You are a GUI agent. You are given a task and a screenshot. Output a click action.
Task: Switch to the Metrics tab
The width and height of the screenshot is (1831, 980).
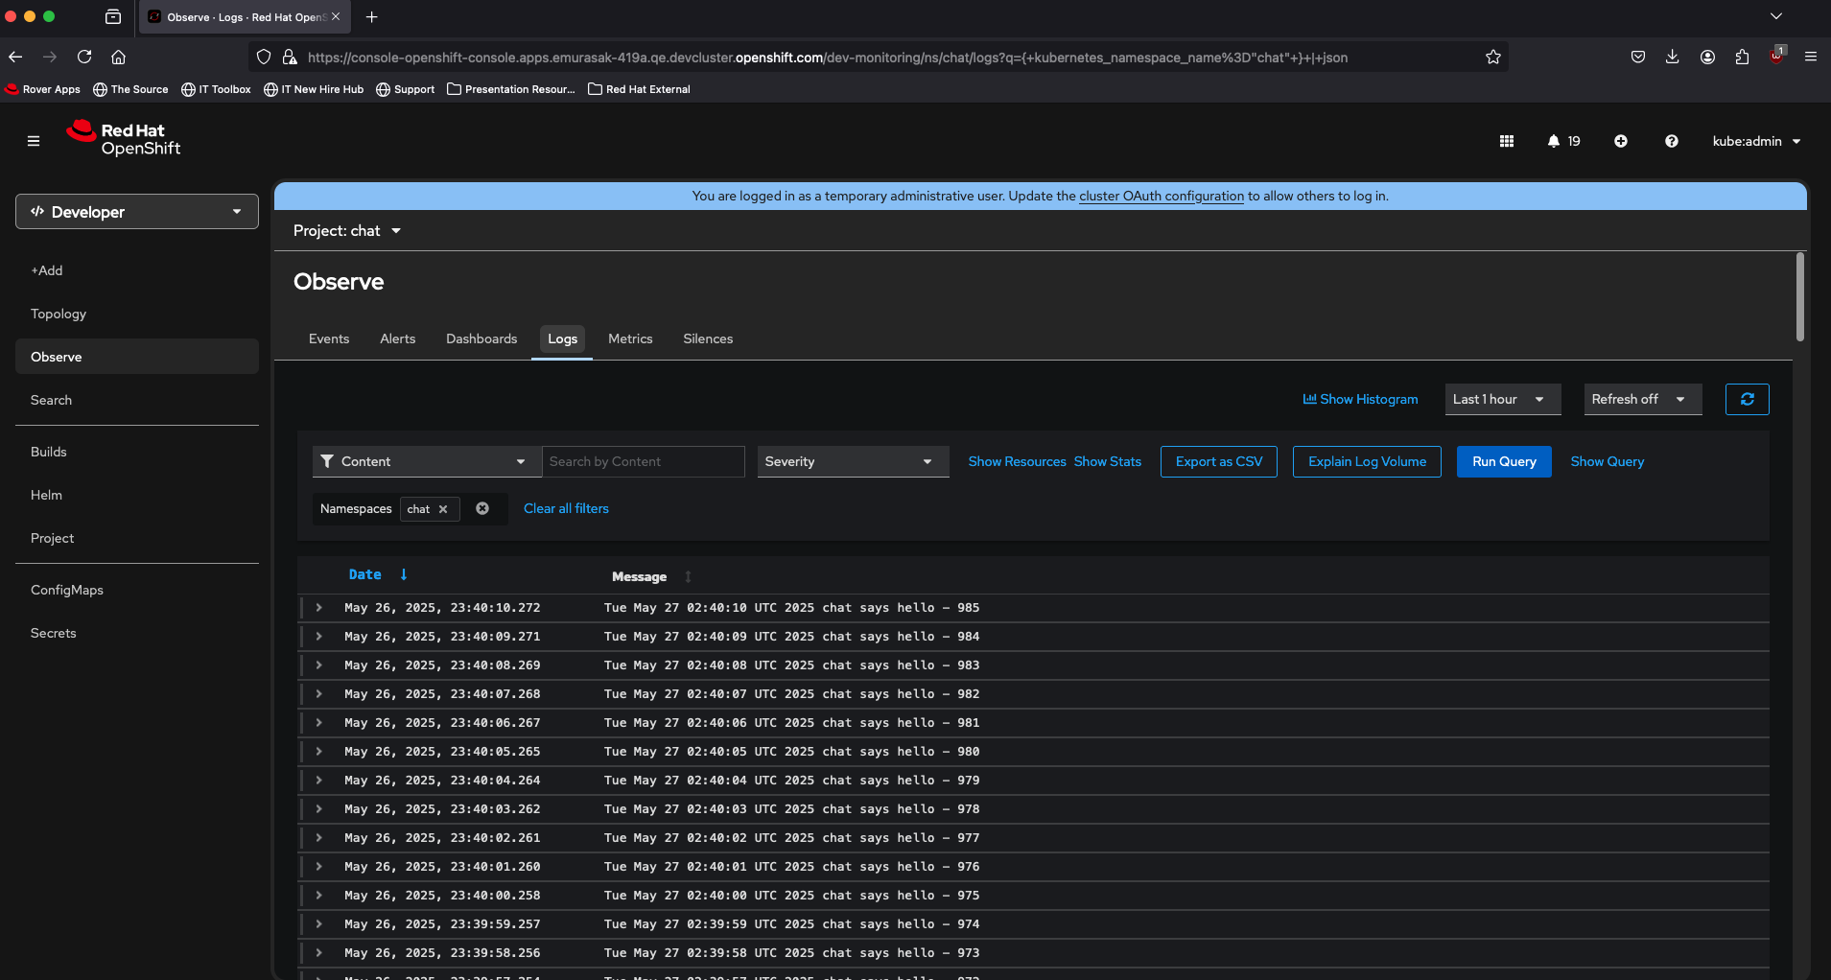(x=630, y=338)
